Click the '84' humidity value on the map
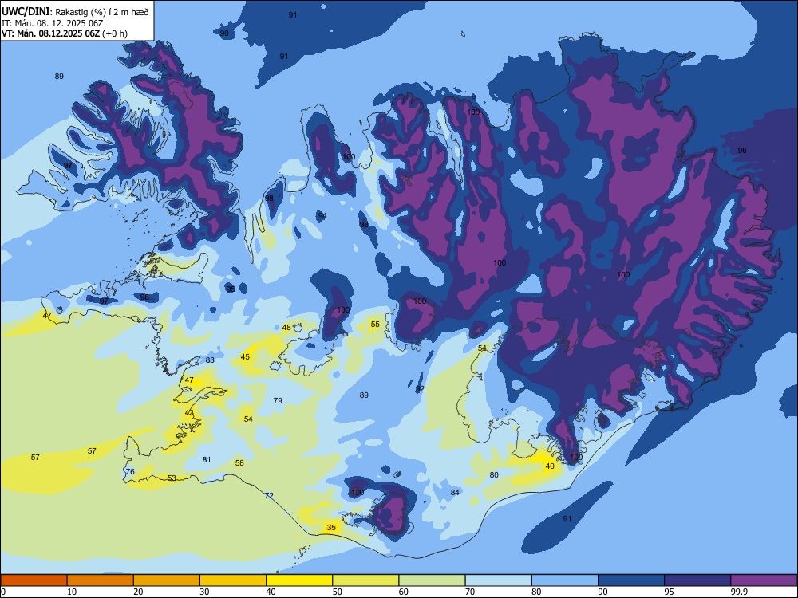The image size is (798, 598). click(455, 492)
